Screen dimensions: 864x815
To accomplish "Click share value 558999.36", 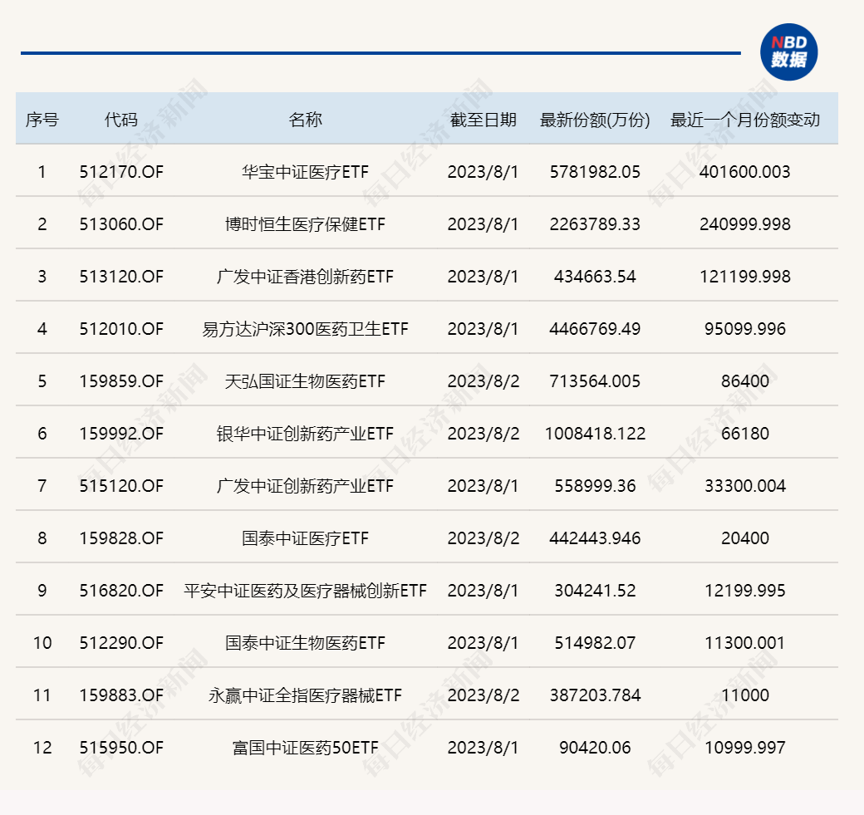I will point(595,486).
